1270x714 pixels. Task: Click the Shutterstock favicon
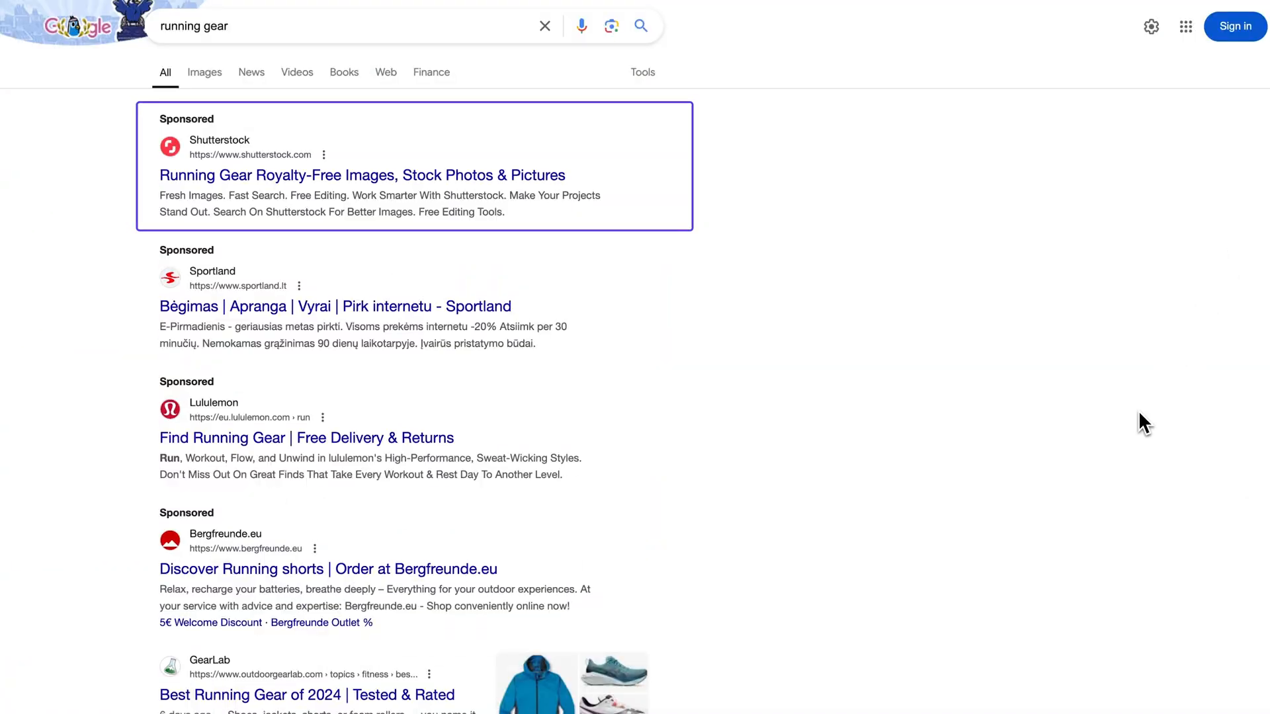coord(170,146)
